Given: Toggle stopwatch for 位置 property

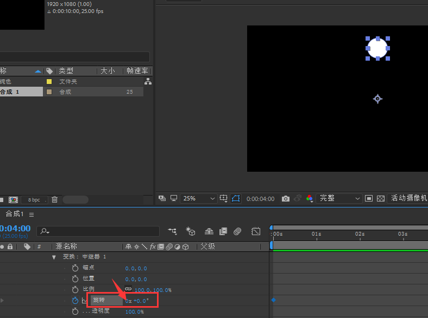Looking at the screenshot, I should pos(75,279).
